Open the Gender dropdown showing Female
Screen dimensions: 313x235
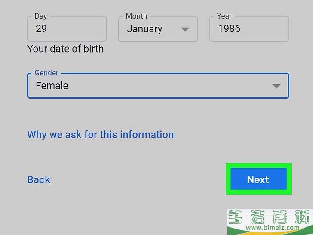click(158, 86)
